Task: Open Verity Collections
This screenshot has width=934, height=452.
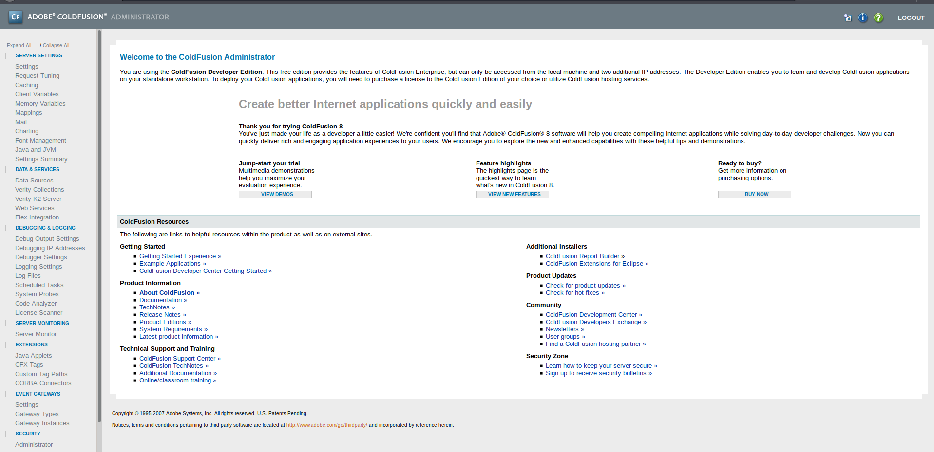Action: click(x=39, y=190)
